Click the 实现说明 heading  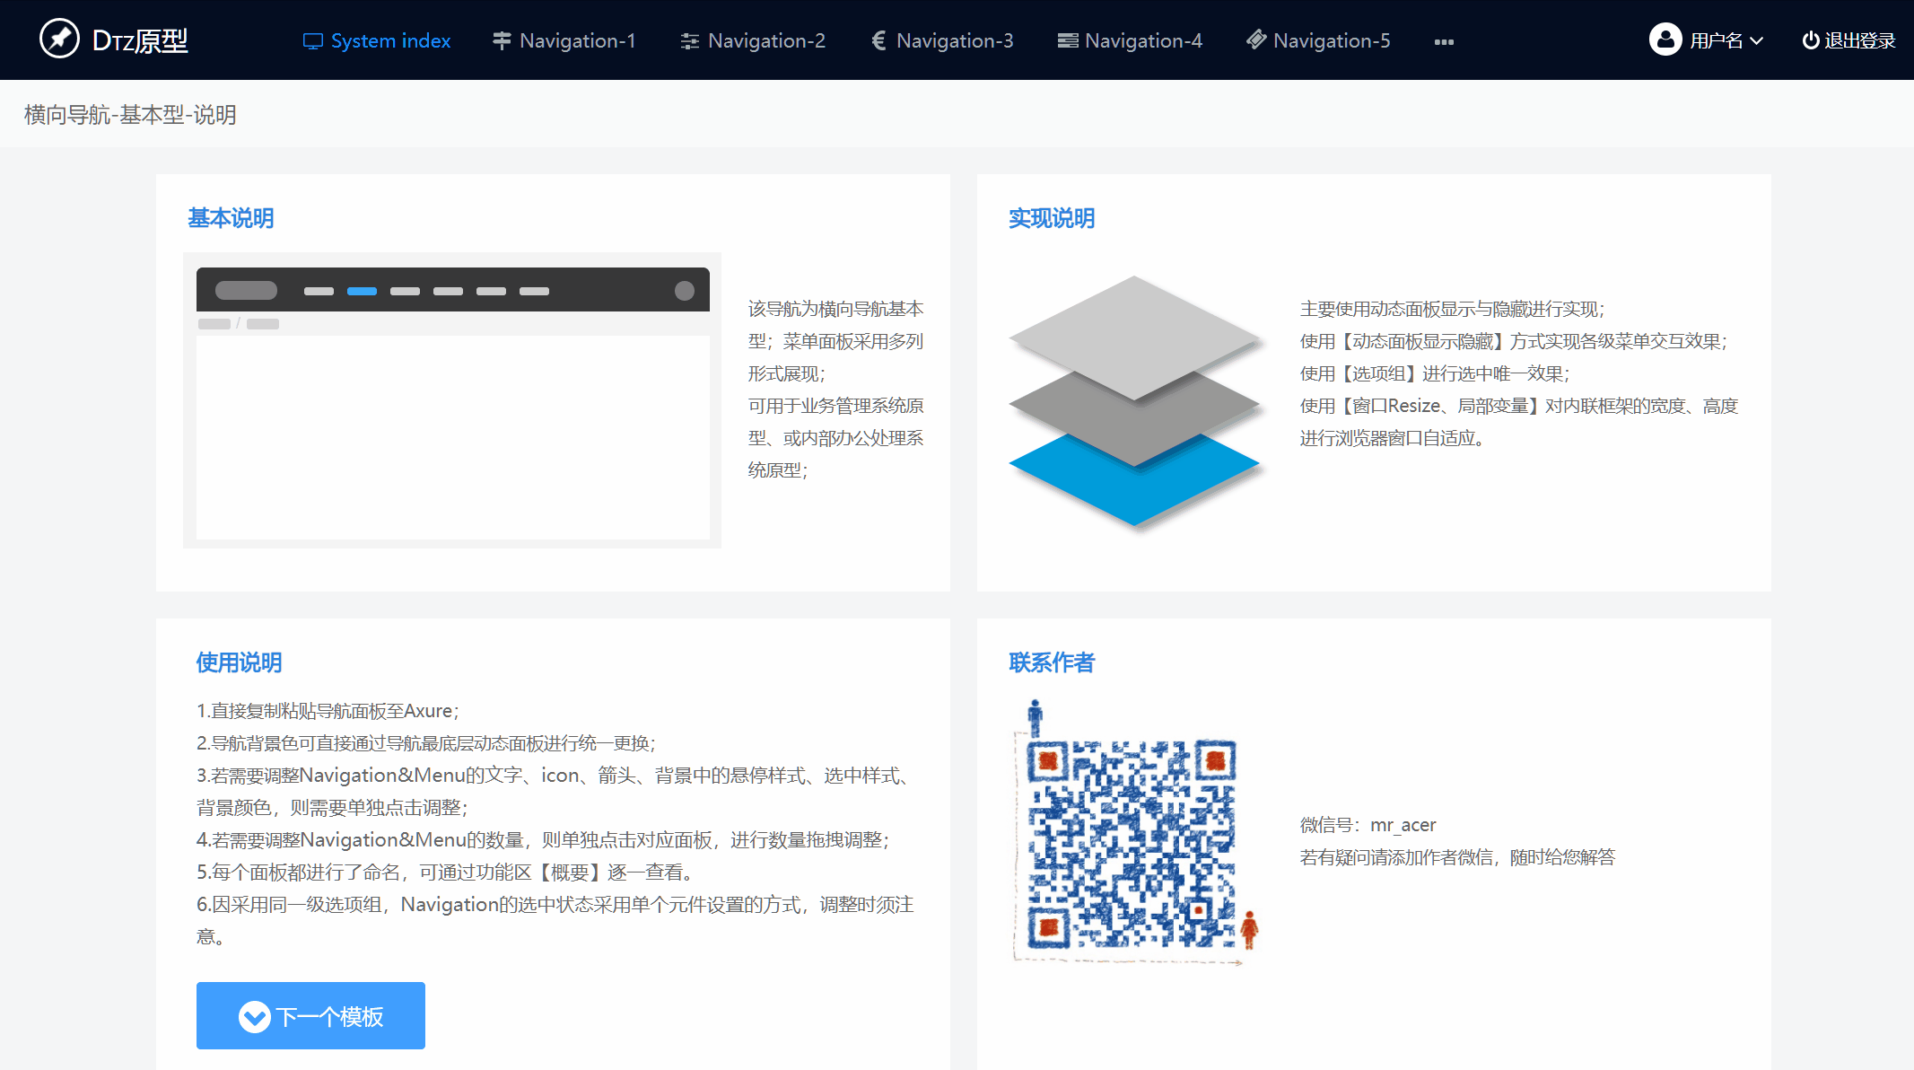pos(1052,218)
